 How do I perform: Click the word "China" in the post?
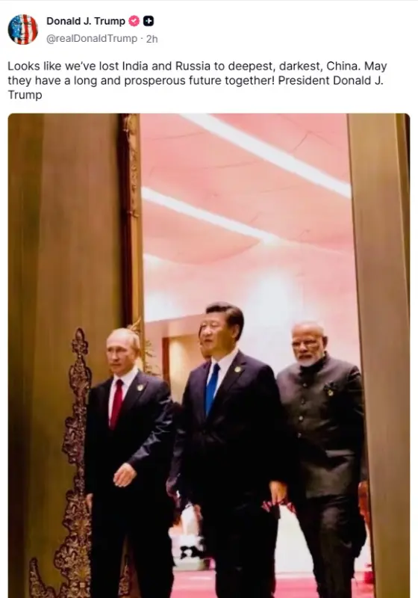pos(343,66)
